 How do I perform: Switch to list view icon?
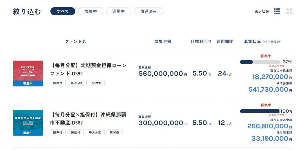click(277, 11)
